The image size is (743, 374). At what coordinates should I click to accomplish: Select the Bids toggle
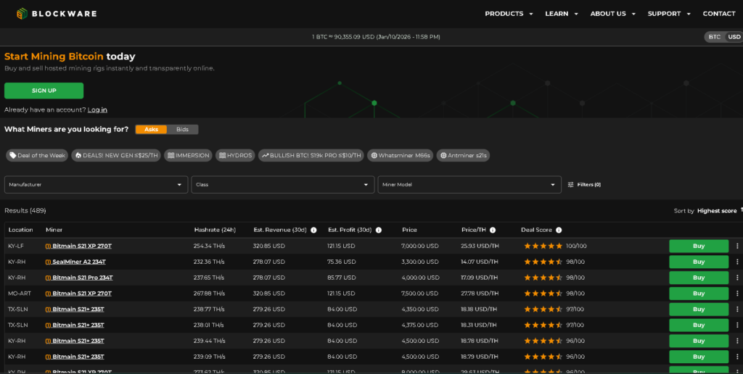(182, 130)
